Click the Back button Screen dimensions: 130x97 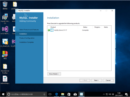pos(85,80)
